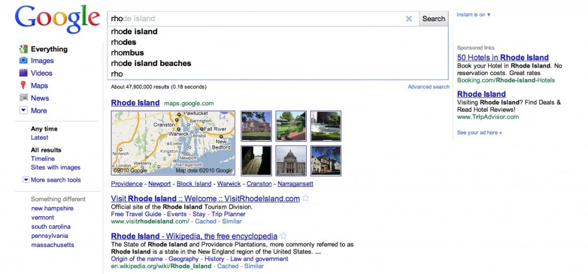
Task: Click the Block Island link
Action: [194, 184]
